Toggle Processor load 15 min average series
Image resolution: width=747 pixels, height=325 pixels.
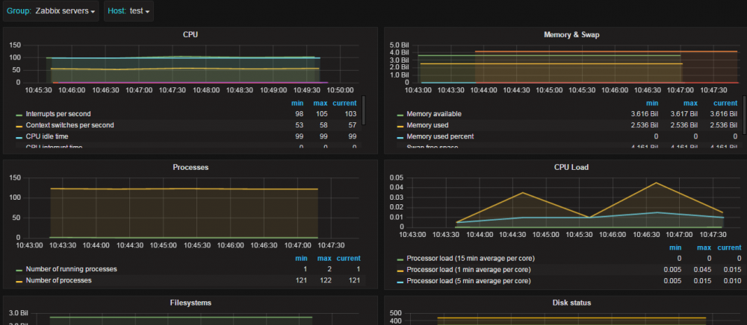(470, 259)
